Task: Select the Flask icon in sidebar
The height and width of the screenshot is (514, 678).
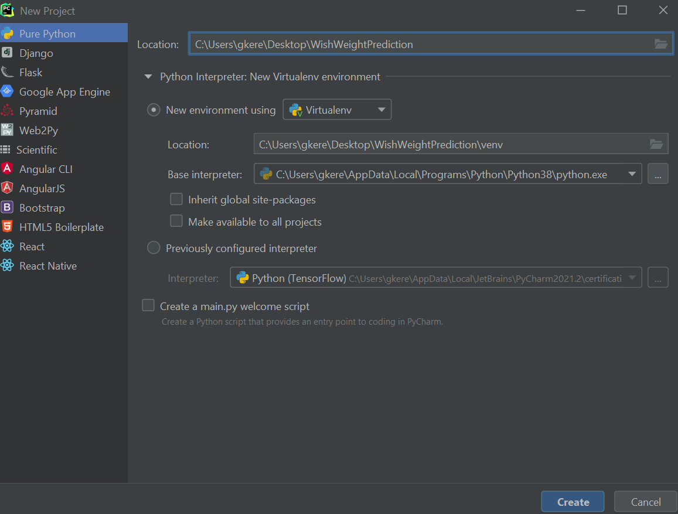Action: point(7,72)
